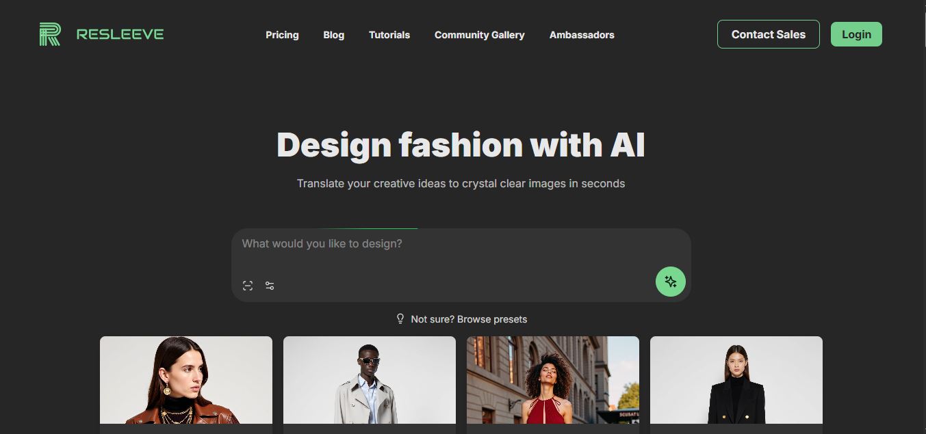Screen dimensions: 926x434
Task: Select Ambassadors in the navigation bar
Action: click(582, 35)
